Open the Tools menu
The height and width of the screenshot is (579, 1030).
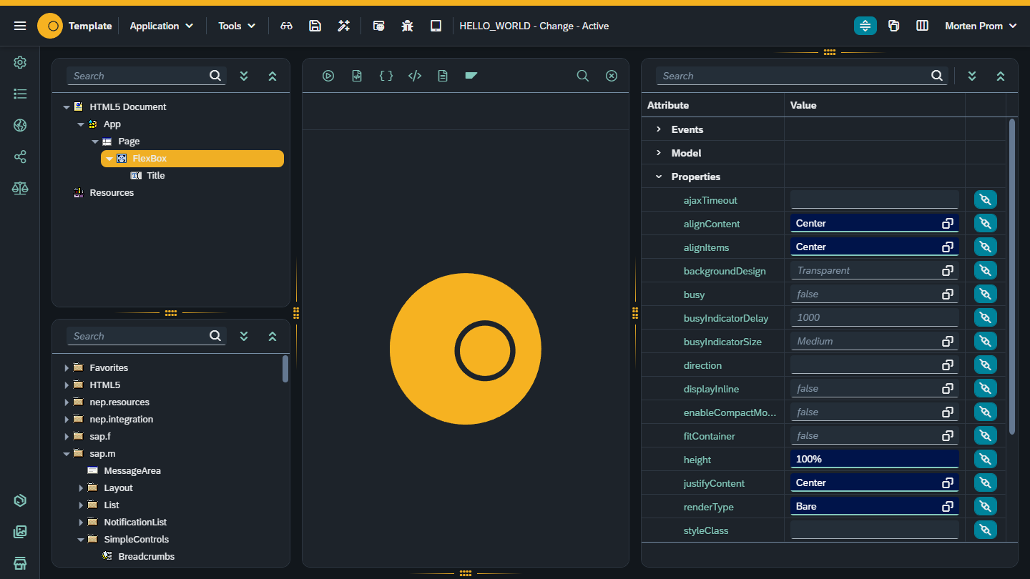point(237,26)
